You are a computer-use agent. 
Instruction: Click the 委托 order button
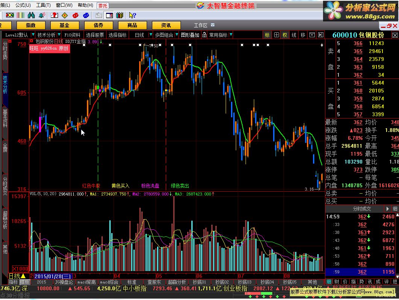[103, 6]
